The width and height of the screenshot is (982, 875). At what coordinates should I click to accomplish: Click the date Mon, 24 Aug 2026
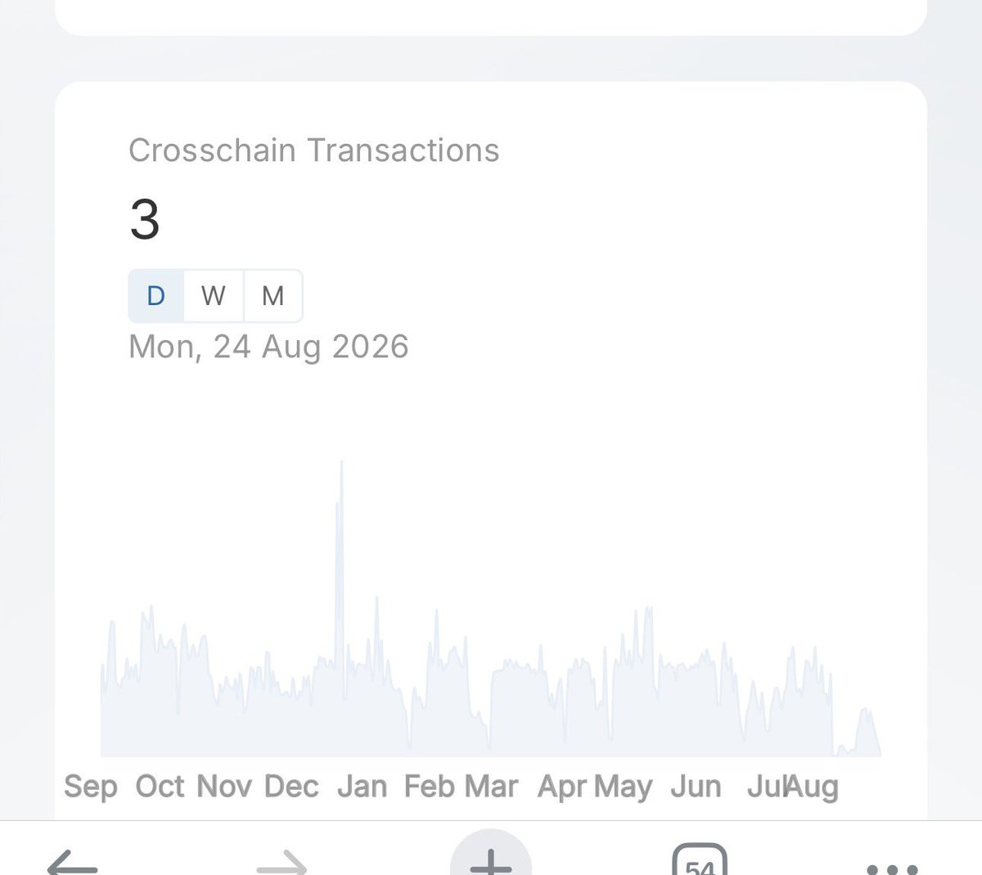tap(268, 347)
